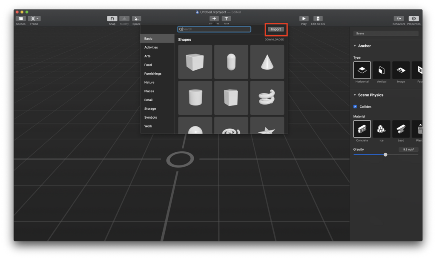Click the Untitled.rcproject window title
The width and height of the screenshot is (436, 259).
[213, 12]
